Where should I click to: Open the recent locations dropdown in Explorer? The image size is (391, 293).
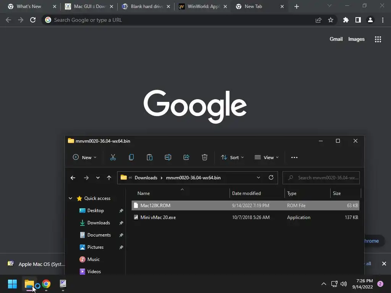tap(98, 178)
